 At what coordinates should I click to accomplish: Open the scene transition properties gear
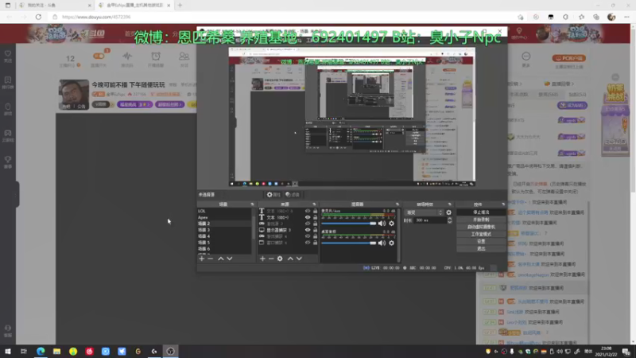tap(448, 212)
